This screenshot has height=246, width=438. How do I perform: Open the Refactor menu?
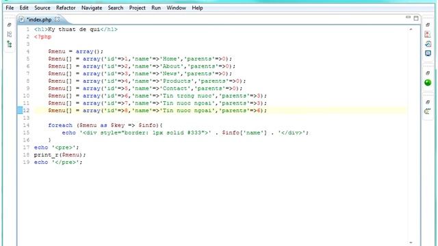click(x=66, y=8)
